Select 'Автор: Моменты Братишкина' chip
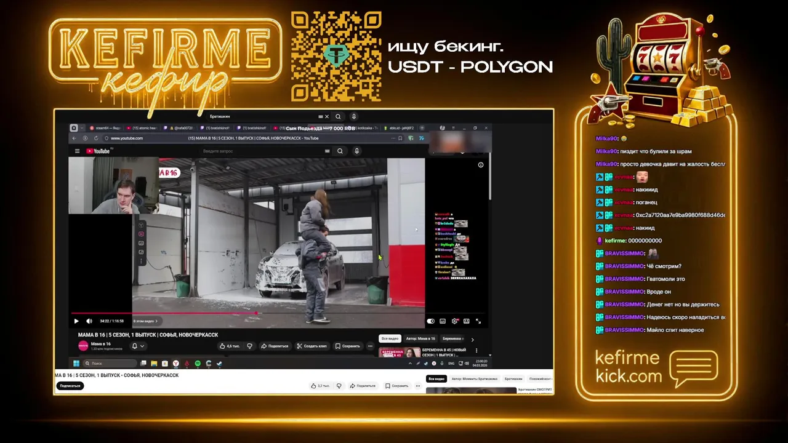788x443 pixels. click(475, 379)
